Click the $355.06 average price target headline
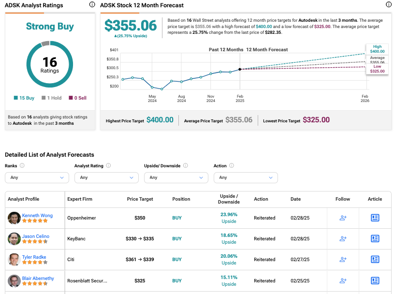This screenshot has width=395, height=294. click(131, 26)
